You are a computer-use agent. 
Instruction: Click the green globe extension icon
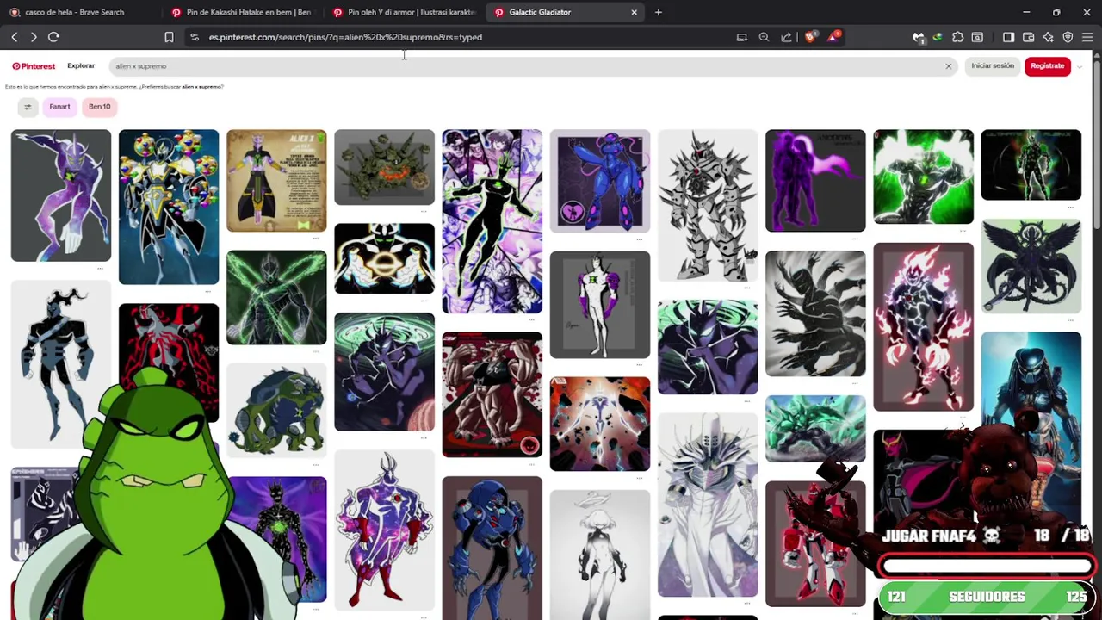tap(938, 37)
